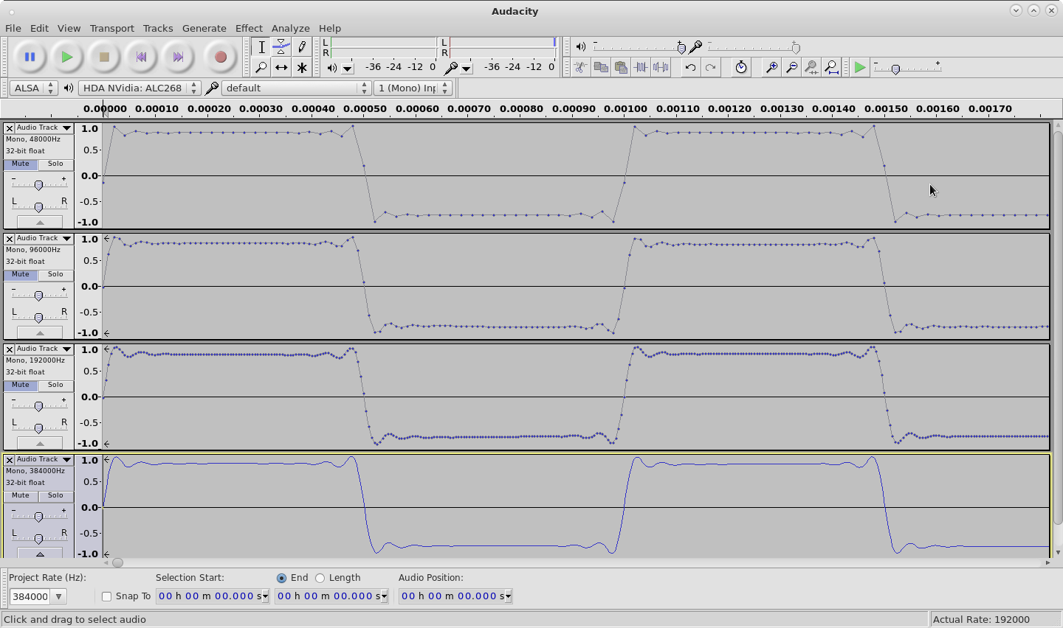Solo the 192000Hz audio track
The width and height of the screenshot is (1063, 628).
[x=55, y=385]
